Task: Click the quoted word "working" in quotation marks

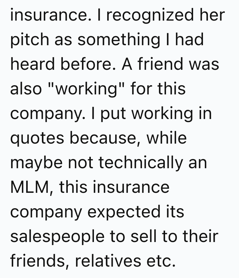Action: 86,89
